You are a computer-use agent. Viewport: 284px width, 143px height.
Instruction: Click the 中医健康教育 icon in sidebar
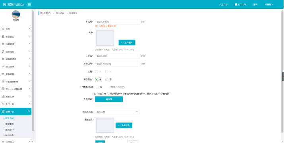[3, 82]
